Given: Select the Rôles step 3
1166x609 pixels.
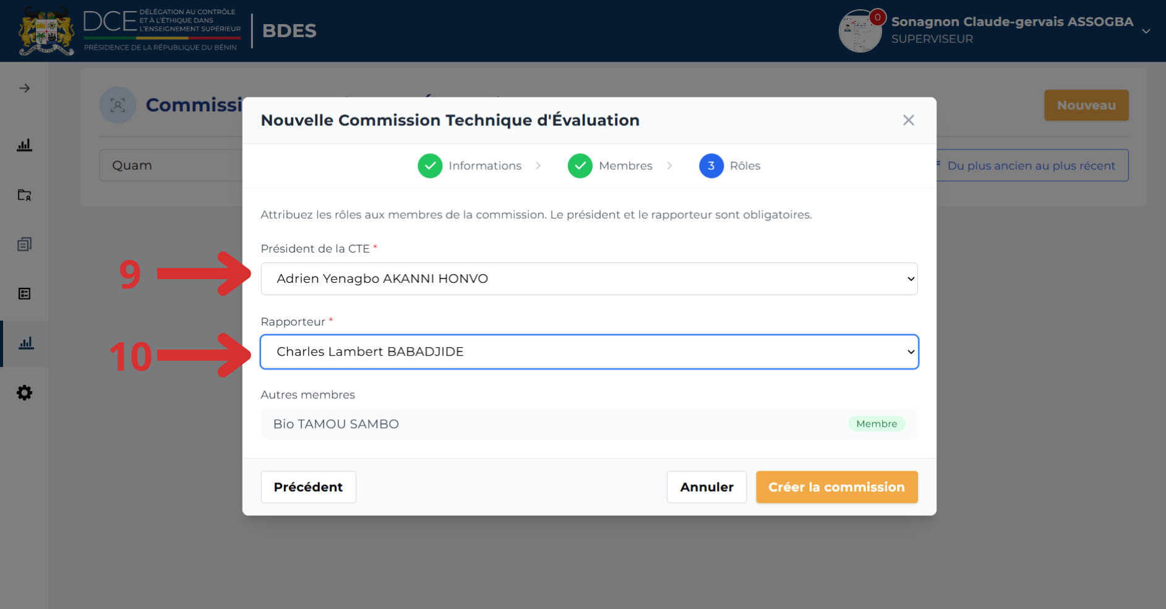Looking at the screenshot, I should point(730,166).
